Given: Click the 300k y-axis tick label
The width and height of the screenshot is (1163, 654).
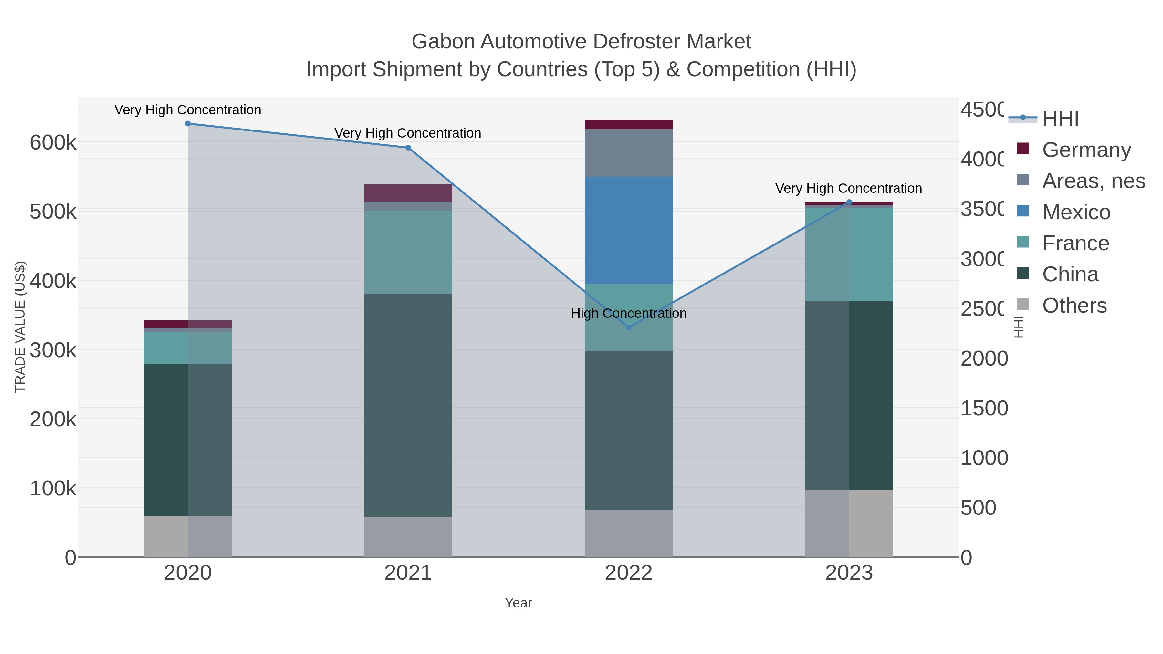Looking at the screenshot, I should tap(53, 350).
